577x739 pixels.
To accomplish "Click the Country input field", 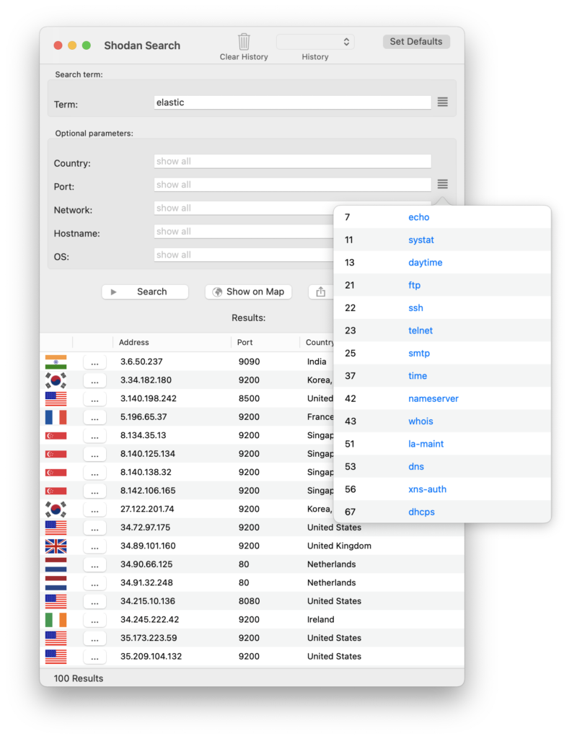I will tap(292, 161).
